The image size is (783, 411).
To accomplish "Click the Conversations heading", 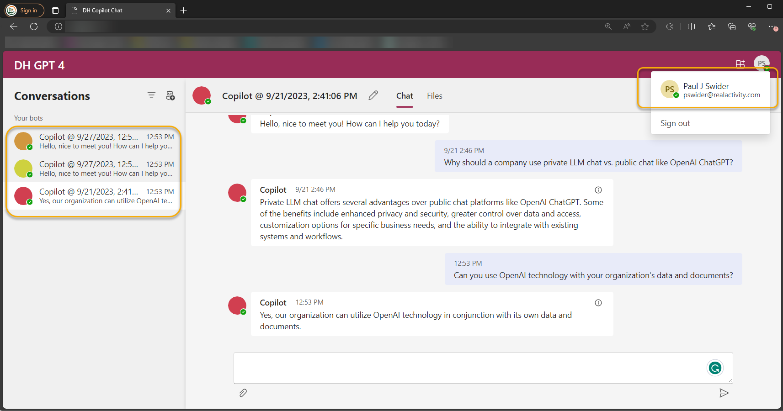I will pyautogui.click(x=52, y=96).
